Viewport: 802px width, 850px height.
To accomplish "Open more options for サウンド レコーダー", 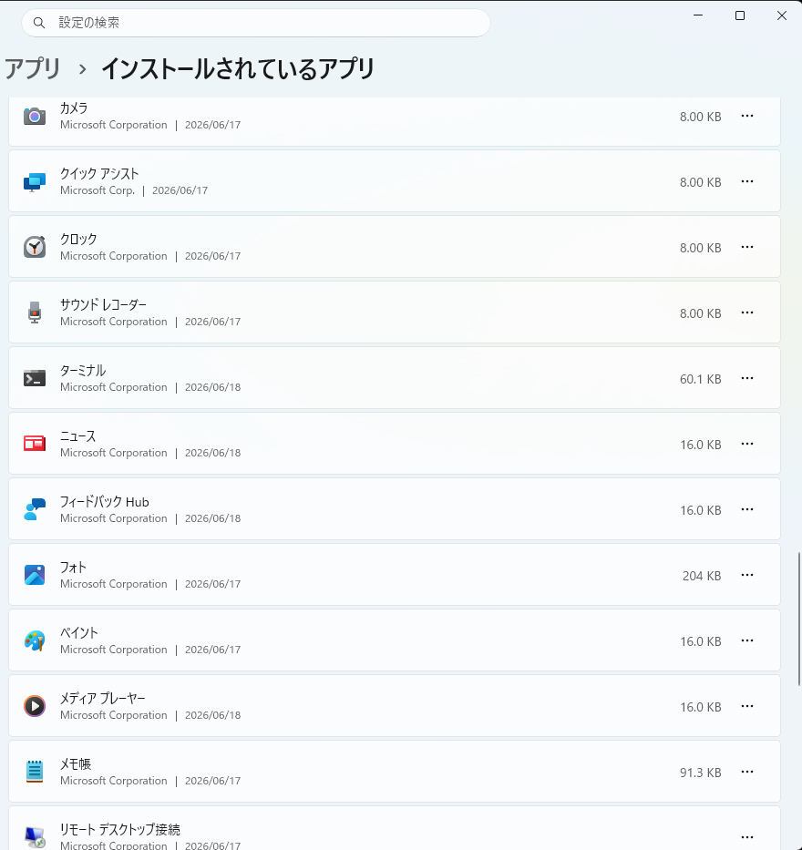I will [747, 312].
